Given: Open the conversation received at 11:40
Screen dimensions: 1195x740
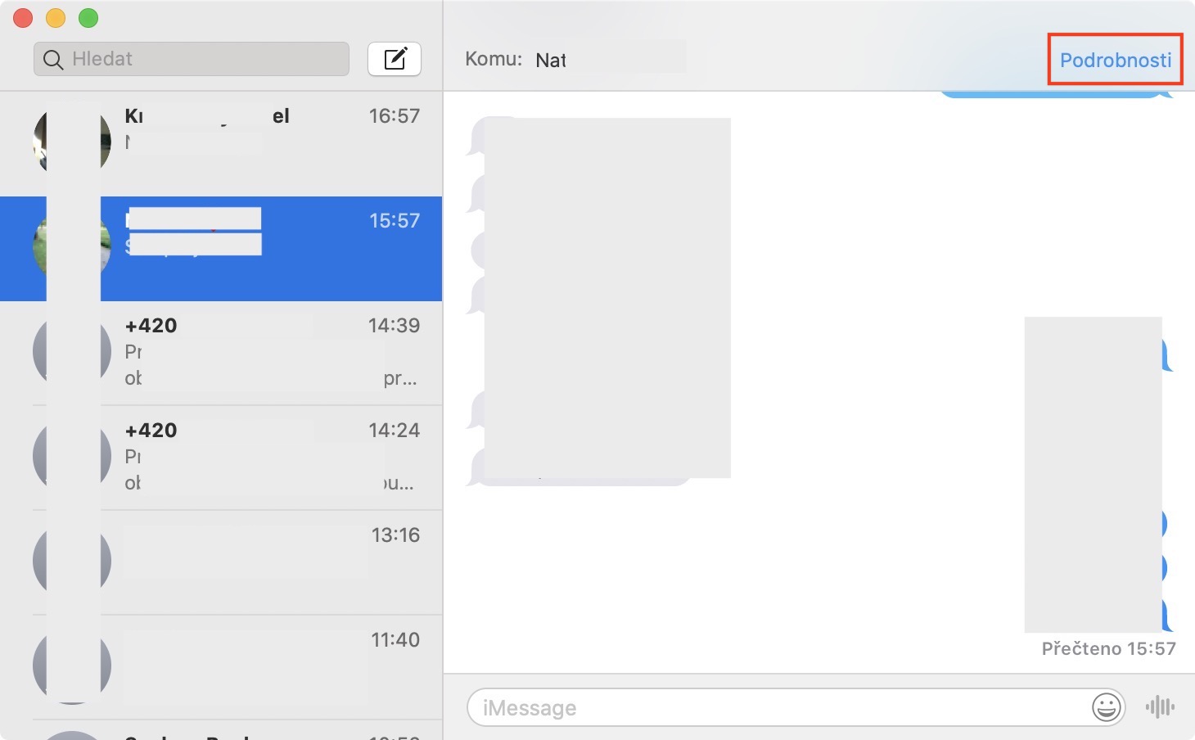Looking at the screenshot, I should [221, 668].
